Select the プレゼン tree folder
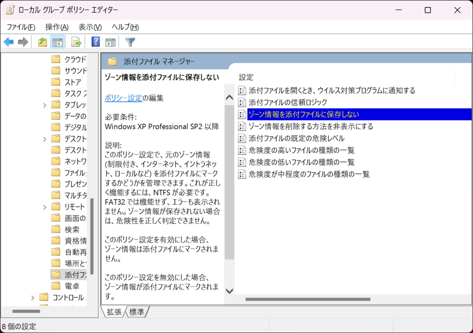 [x=75, y=184]
